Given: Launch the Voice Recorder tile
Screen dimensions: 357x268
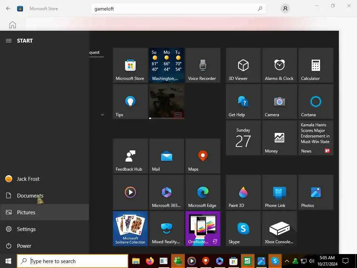Looking at the screenshot, I should point(203,65).
